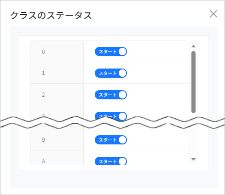The height and width of the screenshot is (195, 225).
Task: Click the partially hidden class 3 label
Action: [43, 115]
